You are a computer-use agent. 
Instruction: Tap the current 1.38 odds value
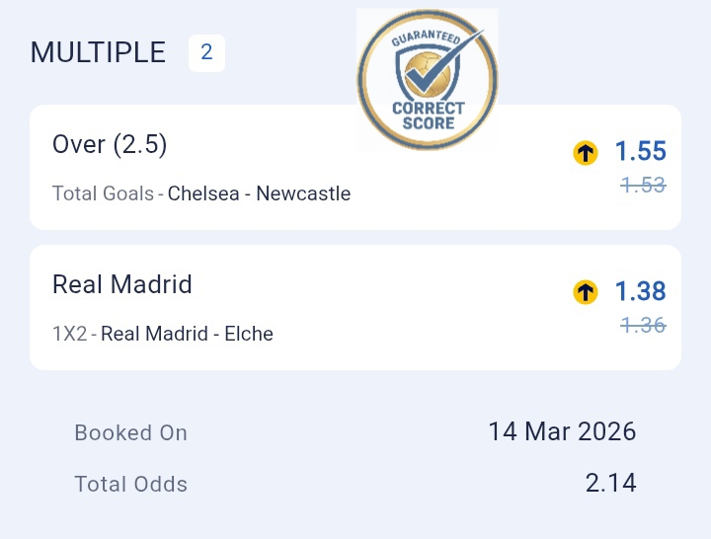[641, 291]
